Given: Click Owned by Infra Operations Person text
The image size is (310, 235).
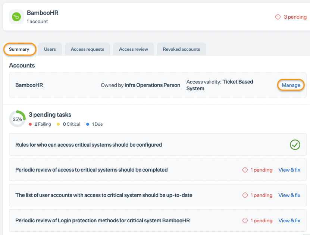Looking at the screenshot, I should tap(140, 85).
